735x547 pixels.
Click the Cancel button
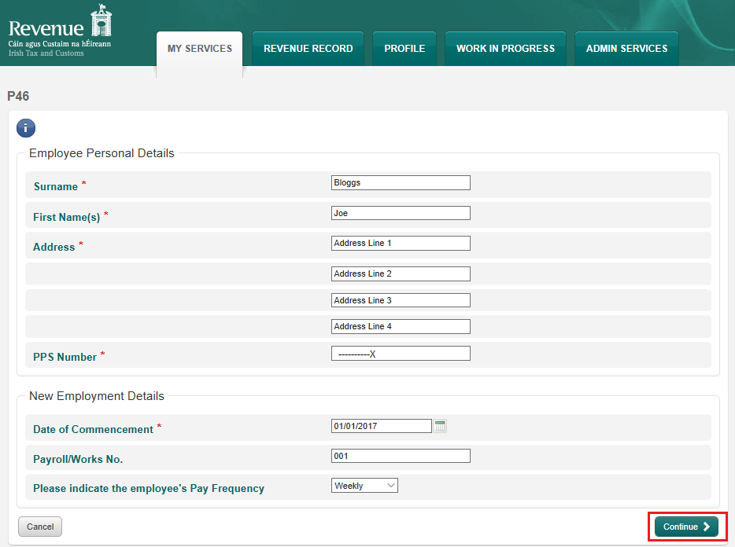pyautogui.click(x=40, y=527)
